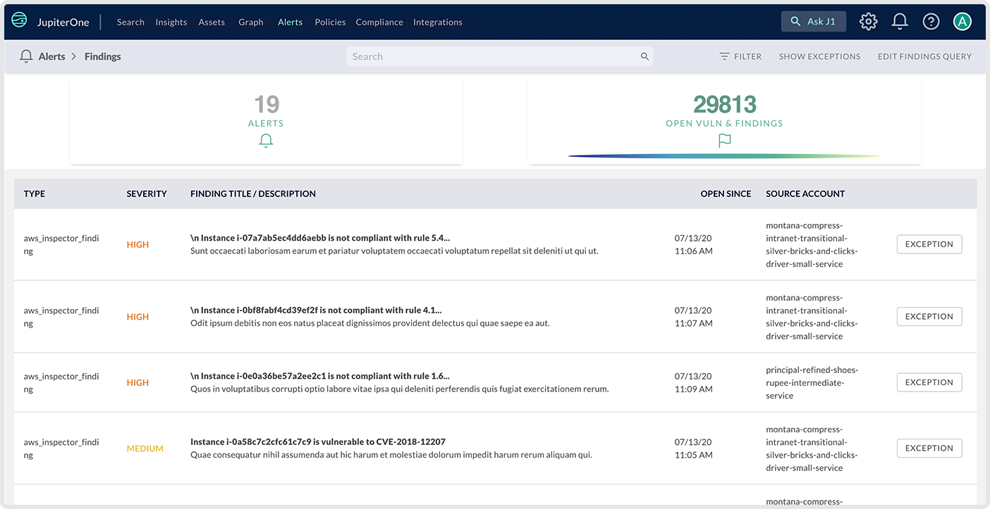The image size is (990, 509).
Task: Navigate to the Graph section
Action: [250, 22]
